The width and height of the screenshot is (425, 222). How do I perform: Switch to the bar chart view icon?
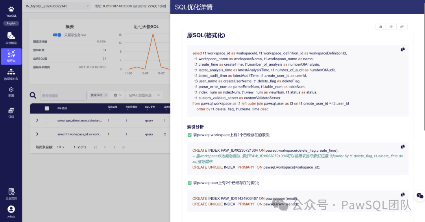click(381, 27)
